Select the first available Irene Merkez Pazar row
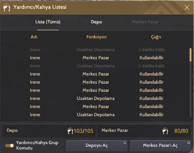Image resolution: width=194 pixels, height=153 pixels. coord(96,58)
